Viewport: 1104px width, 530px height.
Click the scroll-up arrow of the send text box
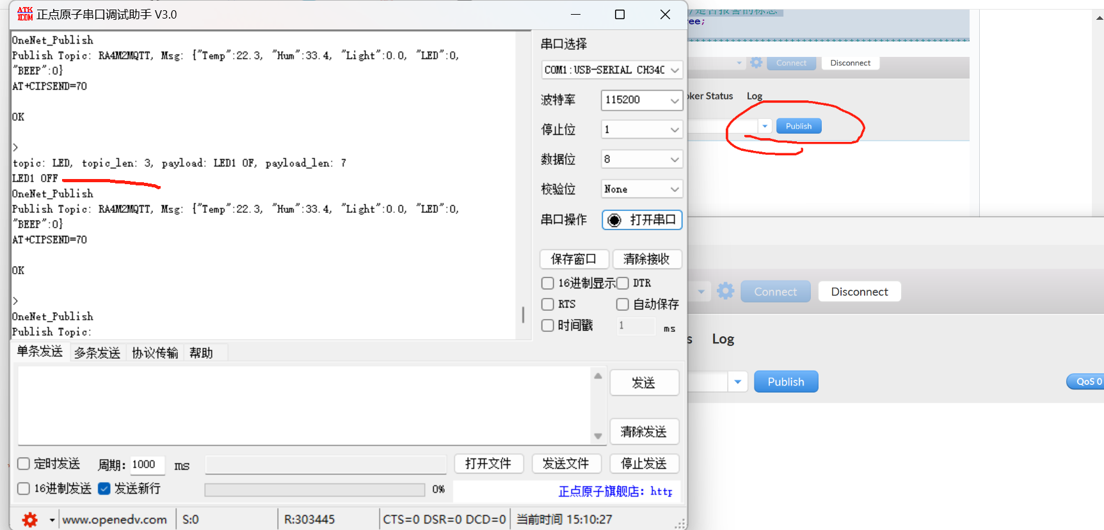click(598, 376)
